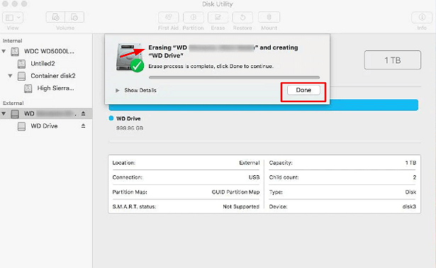
Task: Click the High Sierra volume icon
Action: (28, 88)
